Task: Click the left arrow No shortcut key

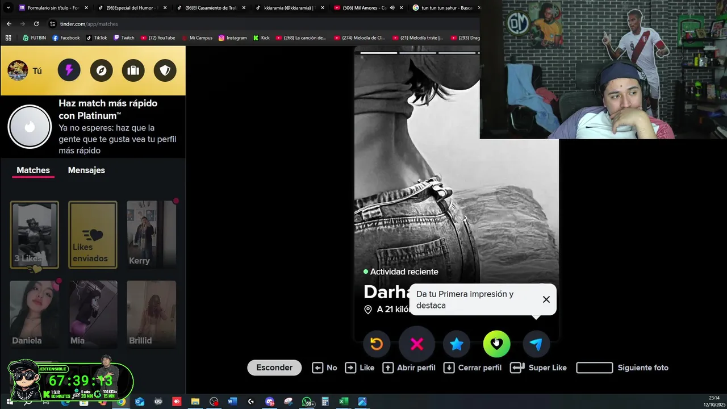Action: (x=317, y=368)
